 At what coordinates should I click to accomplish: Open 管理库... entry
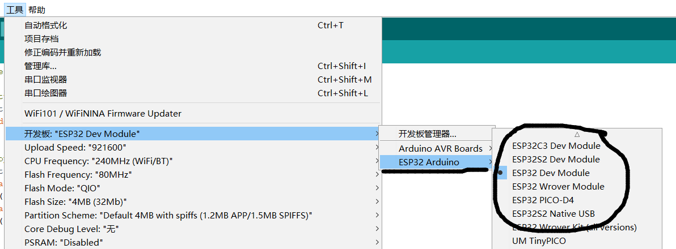pos(193,66)
